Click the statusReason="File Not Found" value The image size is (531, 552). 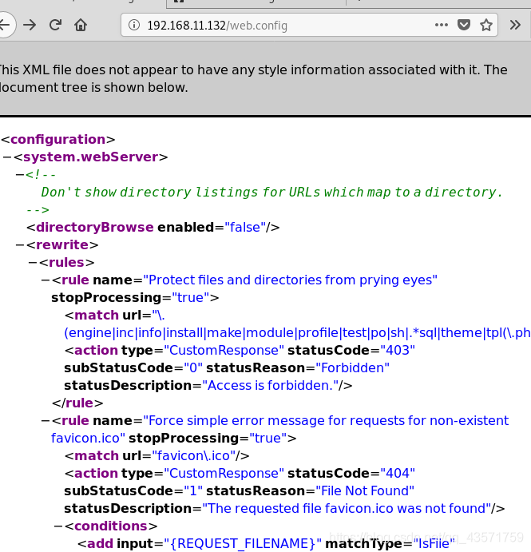pos(365,491)
